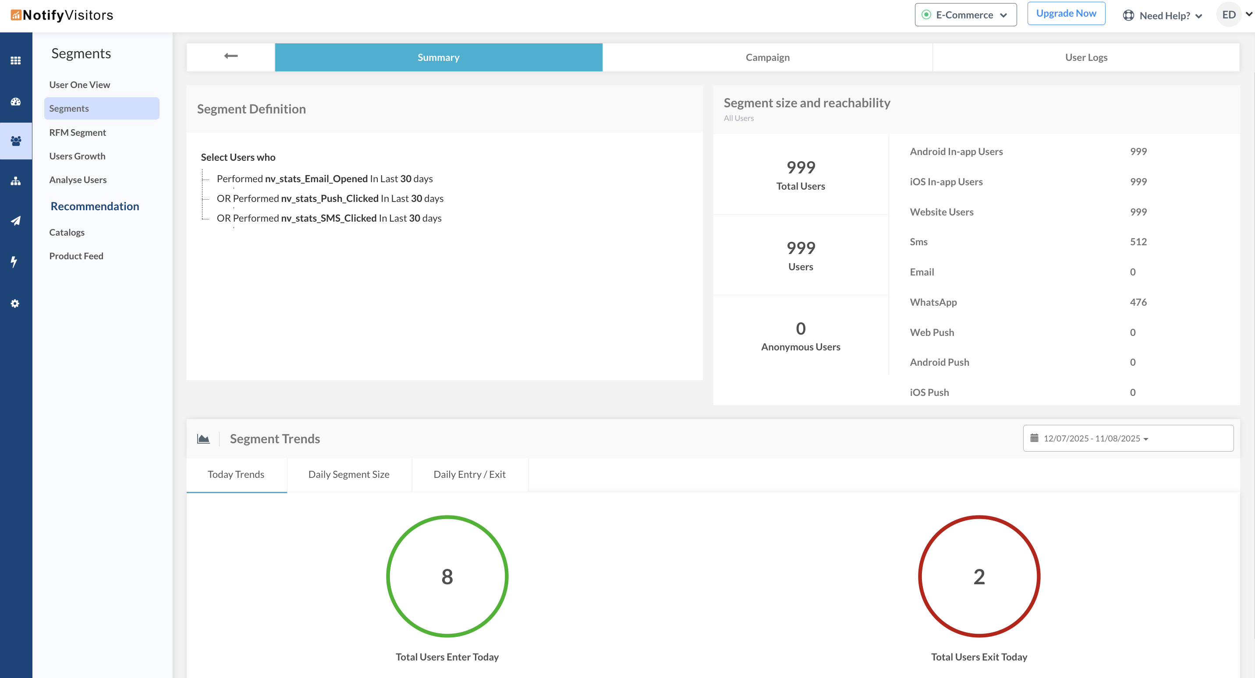
Task: Open the lightning bolt automation icon
Action: tap(14, 261)
